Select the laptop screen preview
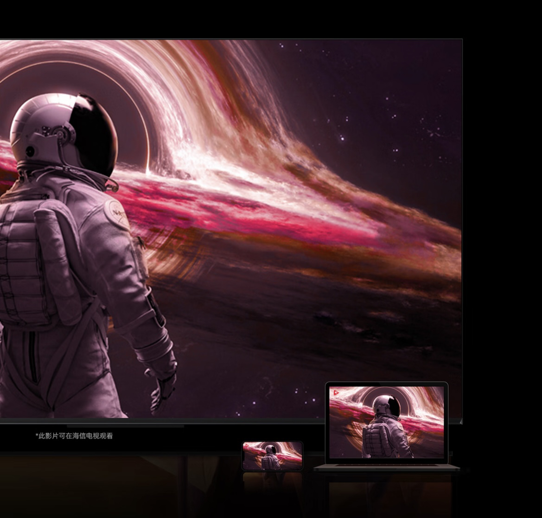542x518 pixels. click(x=386, y=422)
